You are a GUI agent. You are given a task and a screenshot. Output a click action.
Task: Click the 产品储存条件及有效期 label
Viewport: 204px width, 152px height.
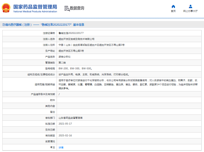(43, 94)
